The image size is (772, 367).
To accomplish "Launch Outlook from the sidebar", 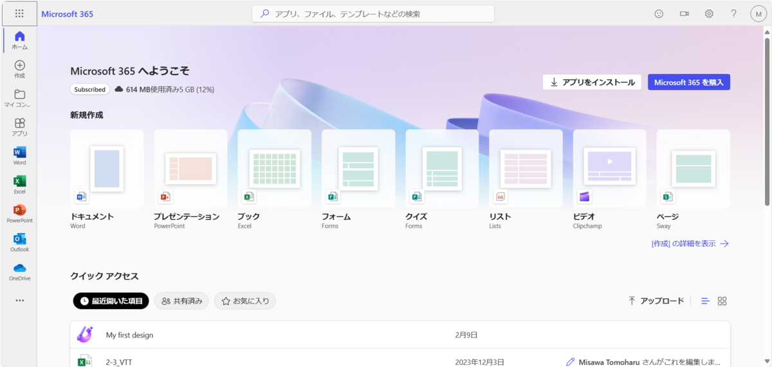I will (19, 243).
